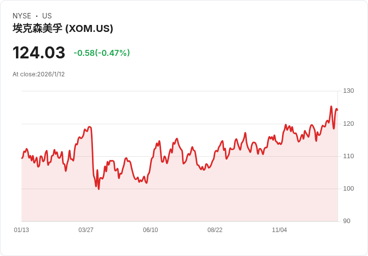
Task: Select the 11/04 date on the x-axis
Action: [279, 230]
